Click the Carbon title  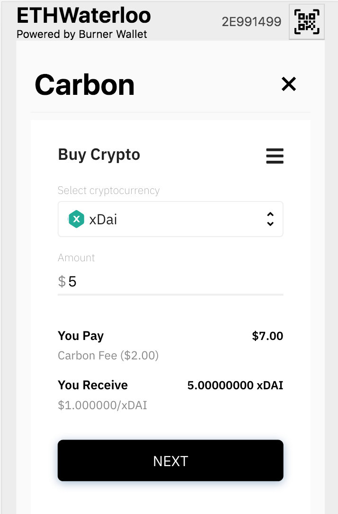pyautogui.click(x=84, y=84)
